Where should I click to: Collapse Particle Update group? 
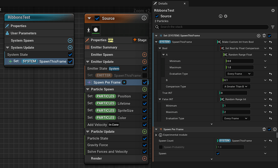pyautogui.click(x=87, y=131)
